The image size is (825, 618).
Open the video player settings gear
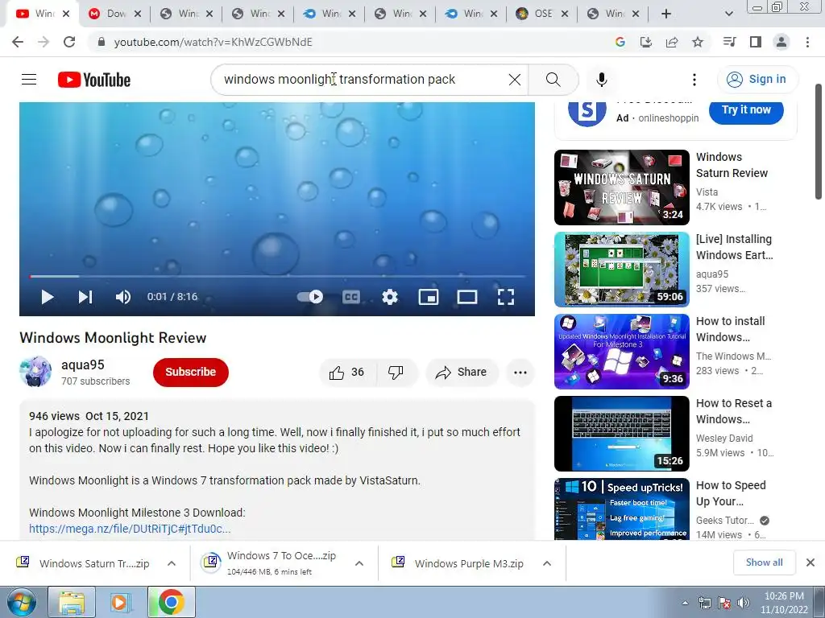click(390, 297)
